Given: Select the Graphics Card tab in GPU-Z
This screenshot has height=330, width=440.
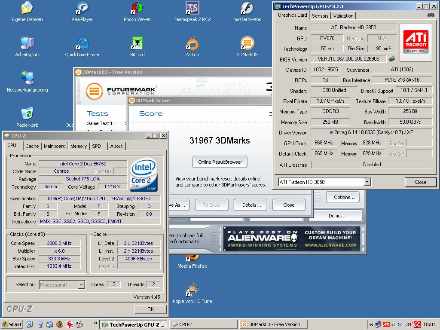Looking at the screenshot, I should pyautogui.click(x=292, y=15).
